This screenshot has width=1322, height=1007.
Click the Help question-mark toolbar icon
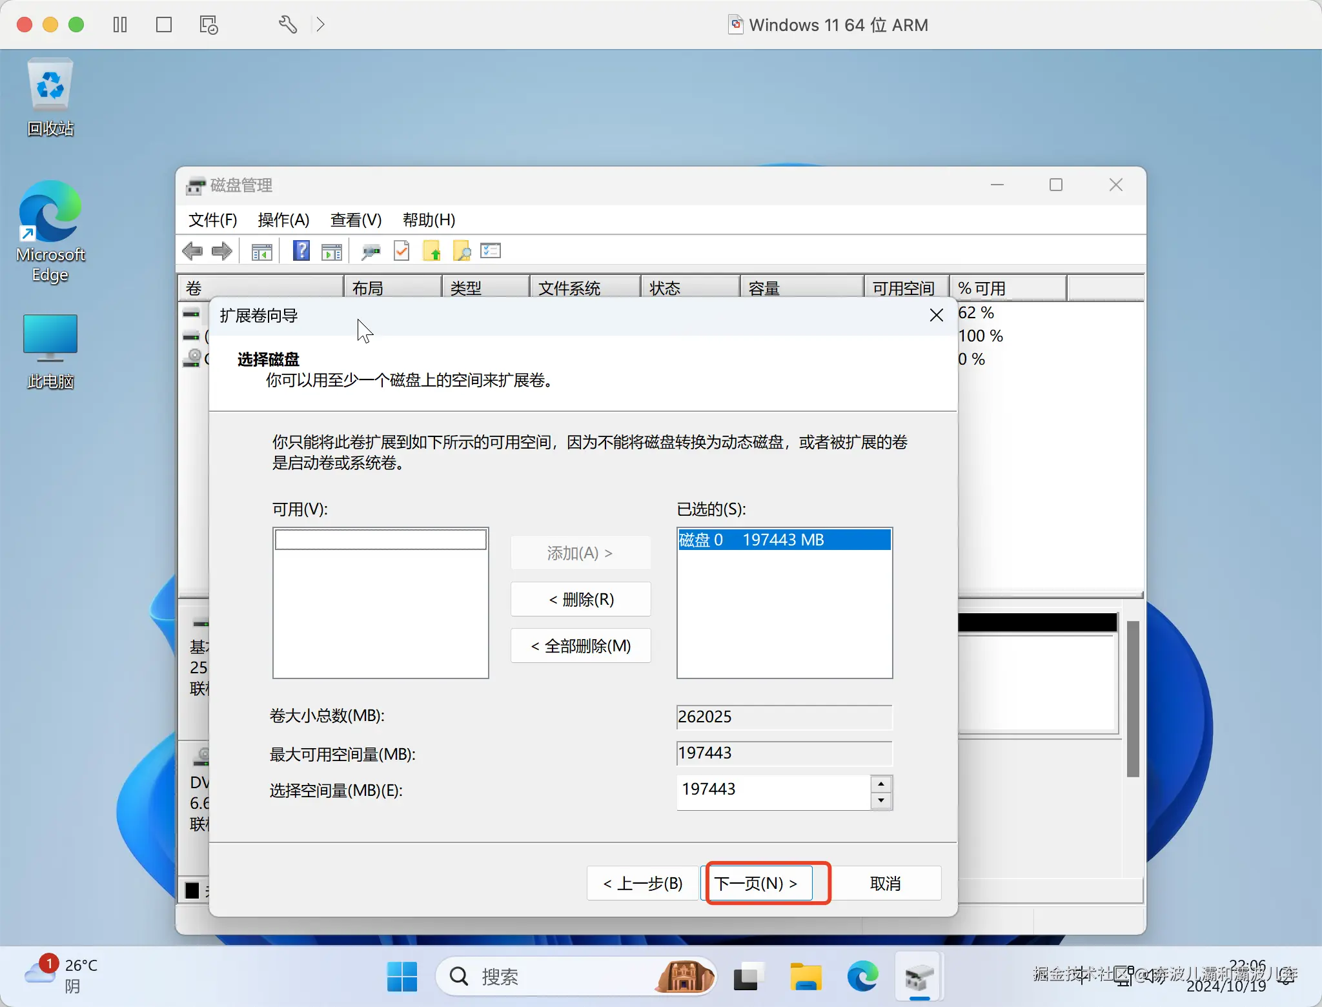pyautogui.click(x=301, y=250)
